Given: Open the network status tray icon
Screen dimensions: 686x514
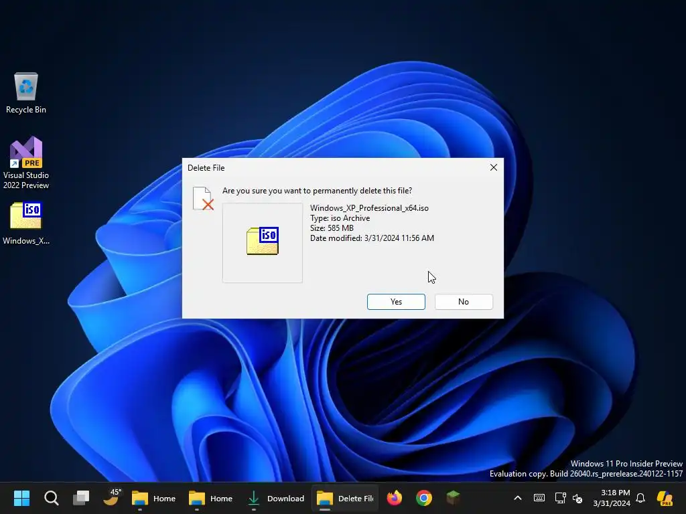Looking at the screenshot, I should (x=560, y=498).
